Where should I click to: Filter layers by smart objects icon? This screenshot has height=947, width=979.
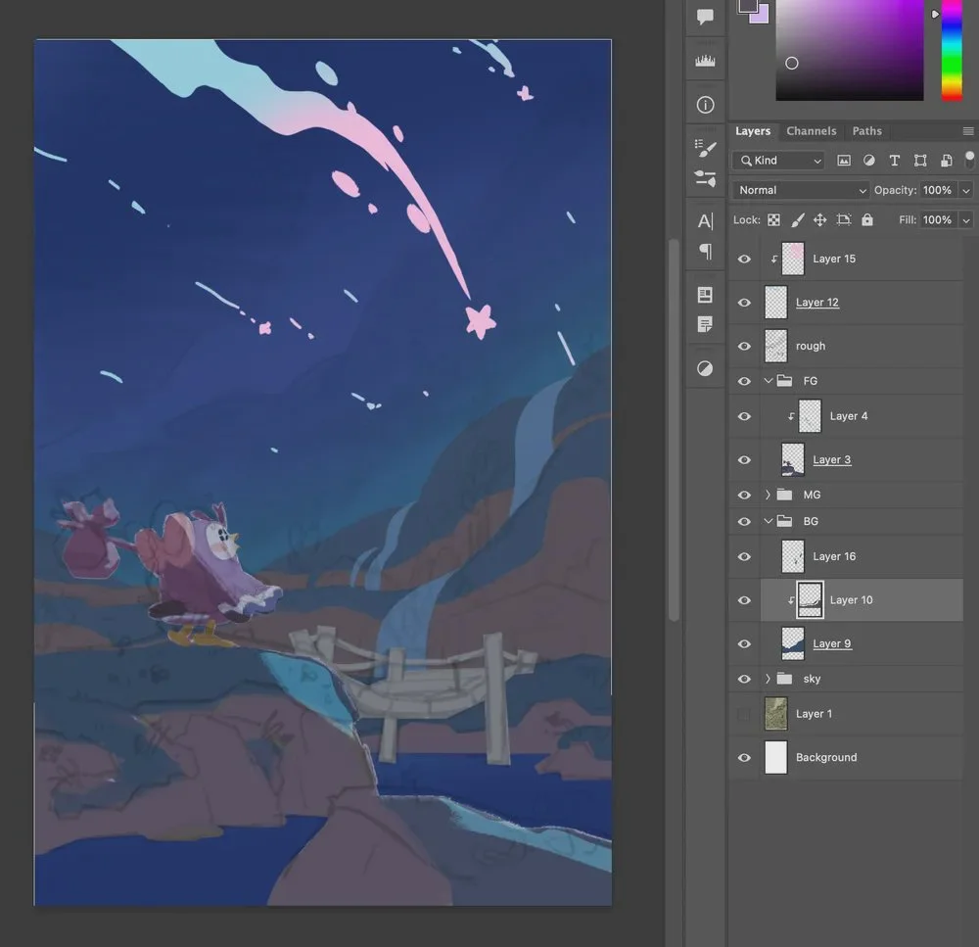946,161
